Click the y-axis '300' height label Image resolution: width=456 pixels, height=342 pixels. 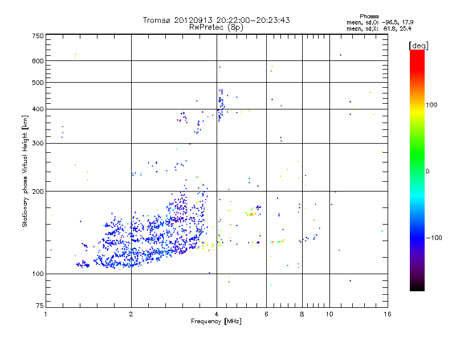[38, 144]
